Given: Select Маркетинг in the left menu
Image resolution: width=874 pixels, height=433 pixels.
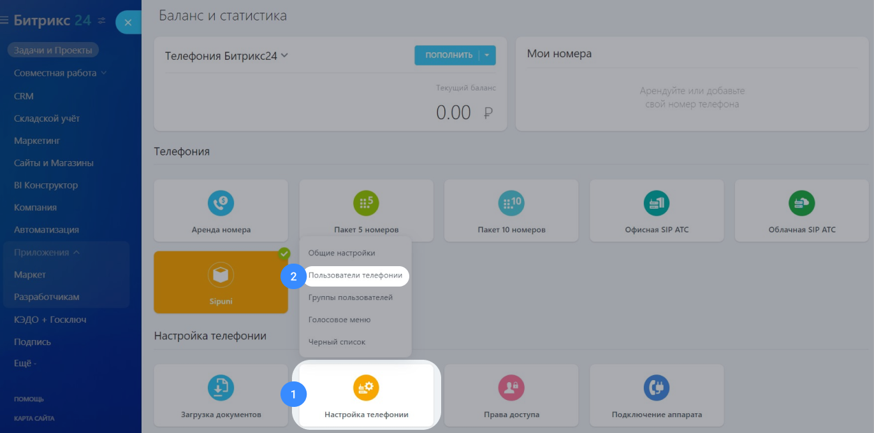Looking at the screenshot, I should click(36, 141).
